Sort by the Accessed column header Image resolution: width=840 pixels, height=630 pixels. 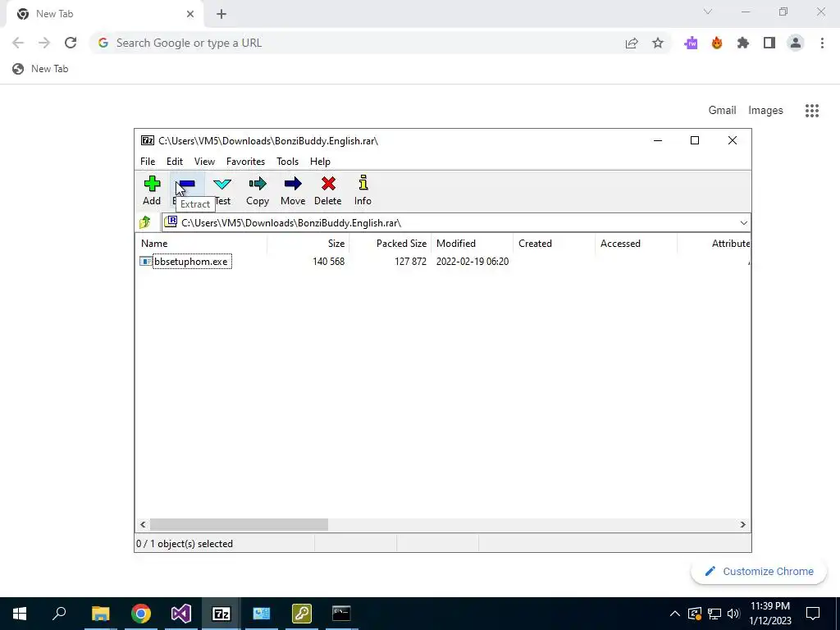coord(636,243)
